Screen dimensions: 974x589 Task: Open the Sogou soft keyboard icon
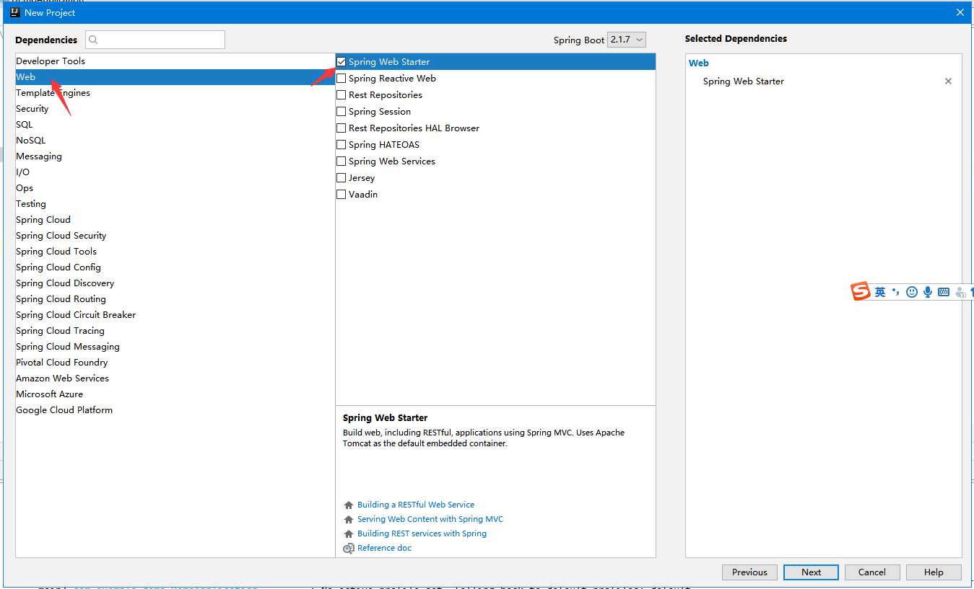944,292
